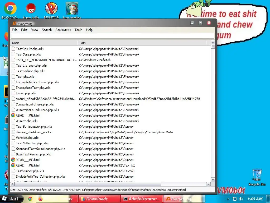Launch Chrome from the taskbar quick launch
The image size is (270, 203).
coord(30,199)
